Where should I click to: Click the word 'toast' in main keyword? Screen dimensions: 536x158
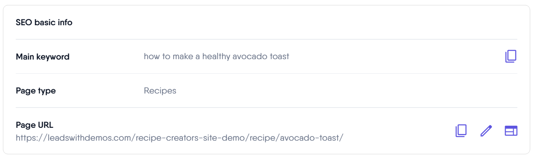click(279, 56)
